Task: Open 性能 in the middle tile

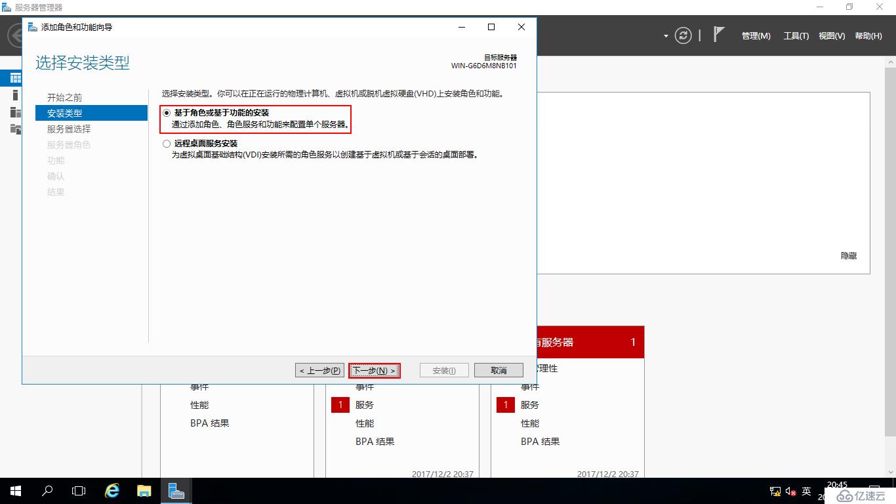Action: pyautogui.click(x=365, y=423)
